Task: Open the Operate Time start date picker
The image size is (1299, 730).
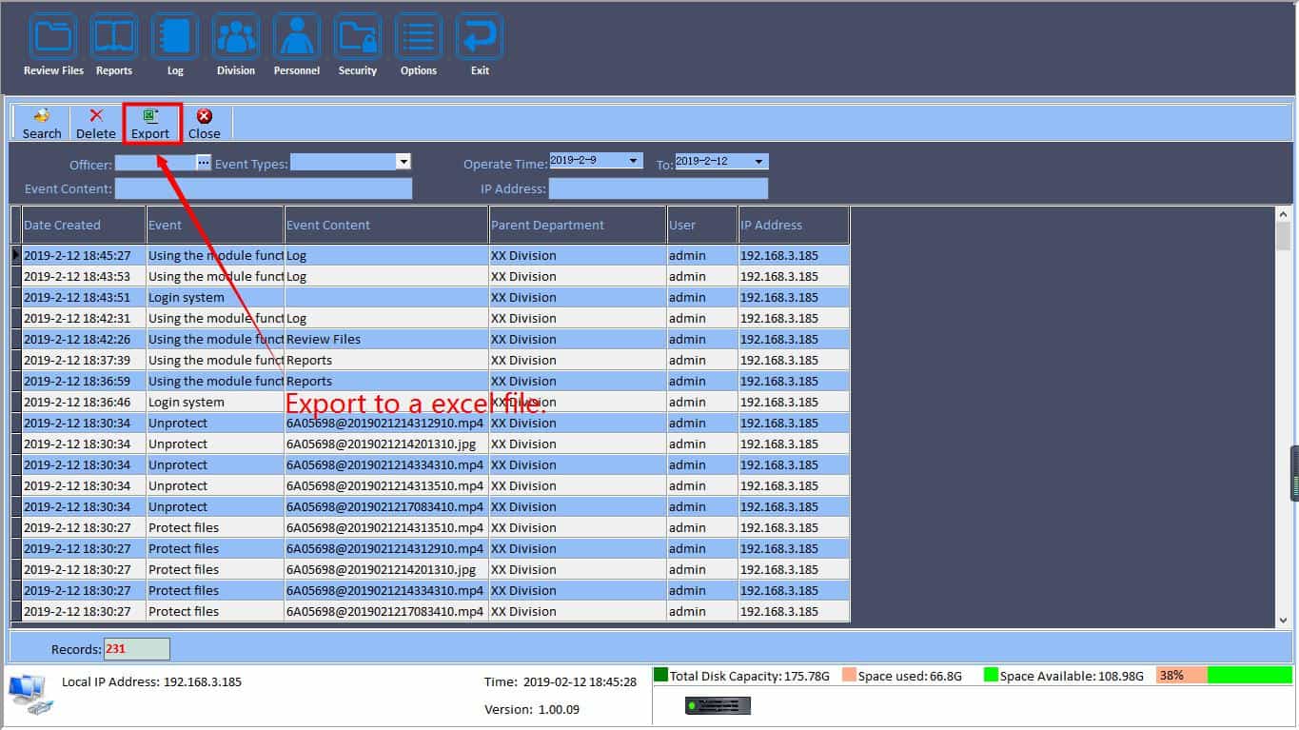Action: (x=635, y=161)
